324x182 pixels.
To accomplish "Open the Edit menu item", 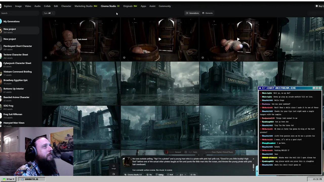I will (x=56, y=6).
